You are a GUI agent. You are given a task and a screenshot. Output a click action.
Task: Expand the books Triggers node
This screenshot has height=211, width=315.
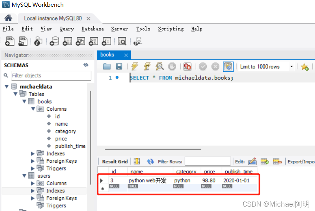(x=33, y=169)
